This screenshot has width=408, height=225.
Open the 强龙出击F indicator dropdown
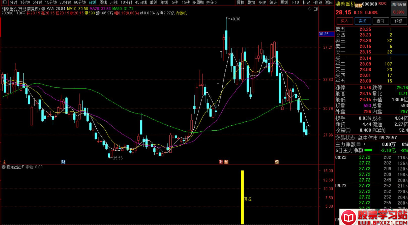(x=4, y=167)
